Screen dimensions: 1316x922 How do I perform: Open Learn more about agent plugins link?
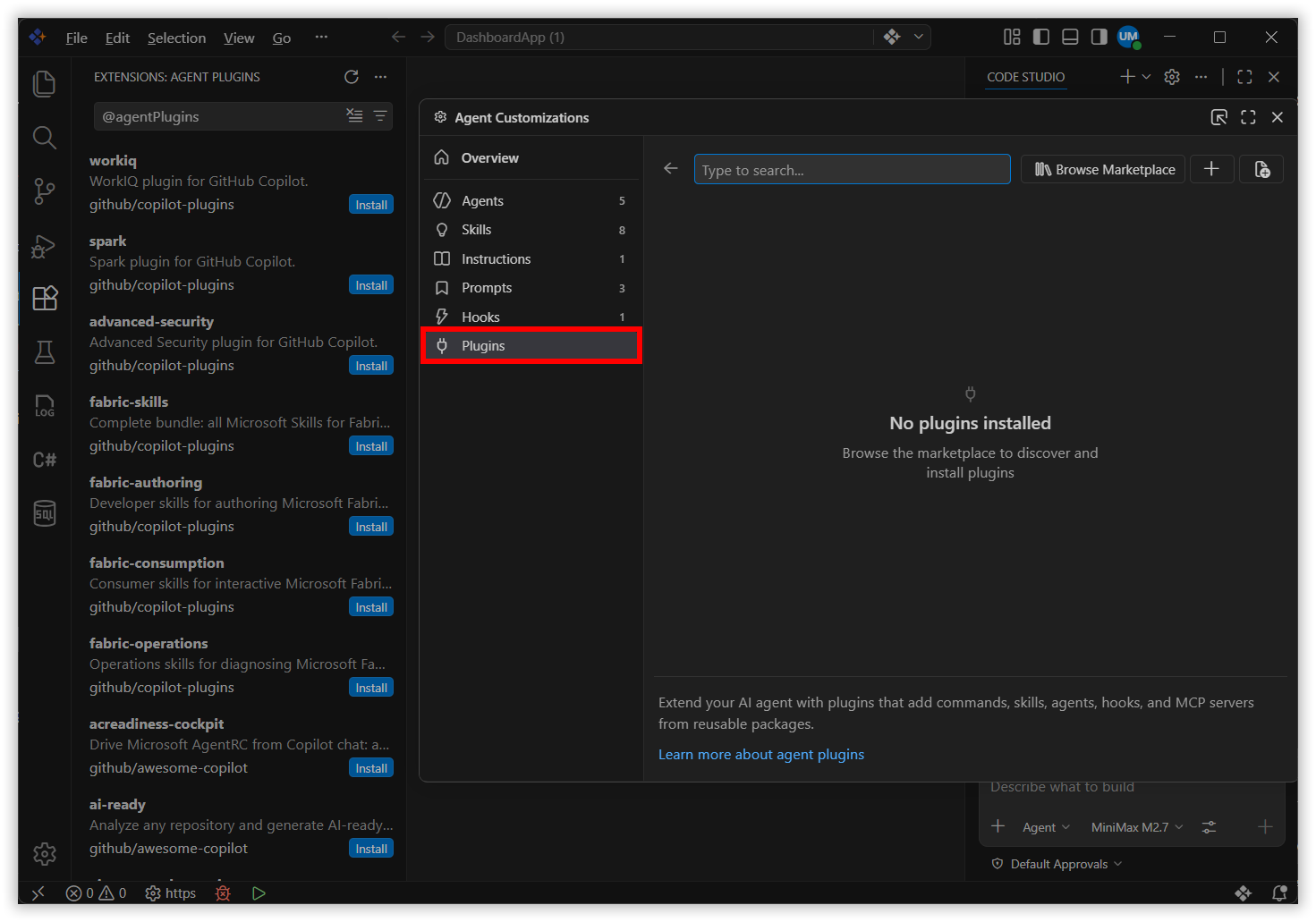pyautogui.click(x=761, y=755)
